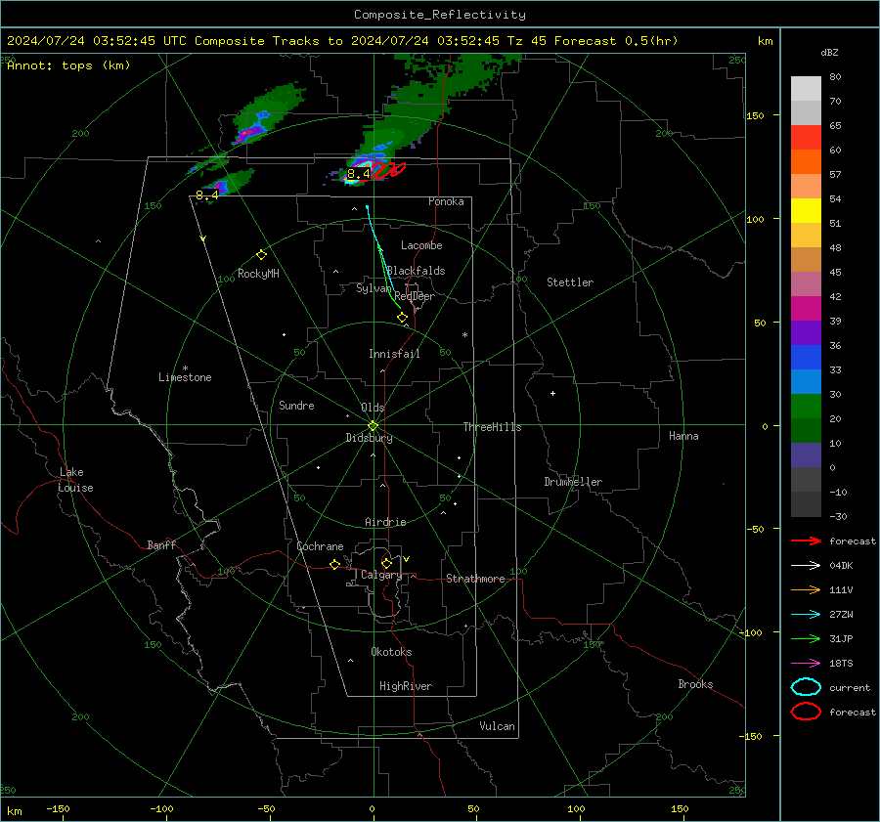Viewport: 880px width, 822px height.
Task: Click the ThreeHills town label
Action: pos(492,427)
